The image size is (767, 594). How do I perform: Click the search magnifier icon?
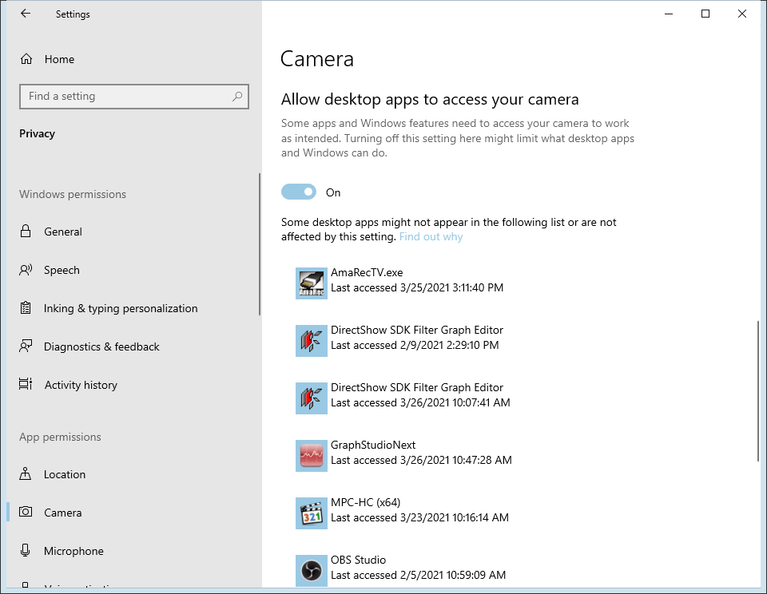237,97
